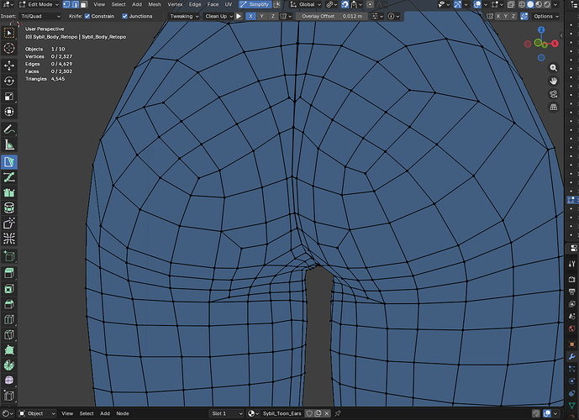Choose the Extrude Region tool
Screen dimensions: 579x420
[x=9, y=273]
